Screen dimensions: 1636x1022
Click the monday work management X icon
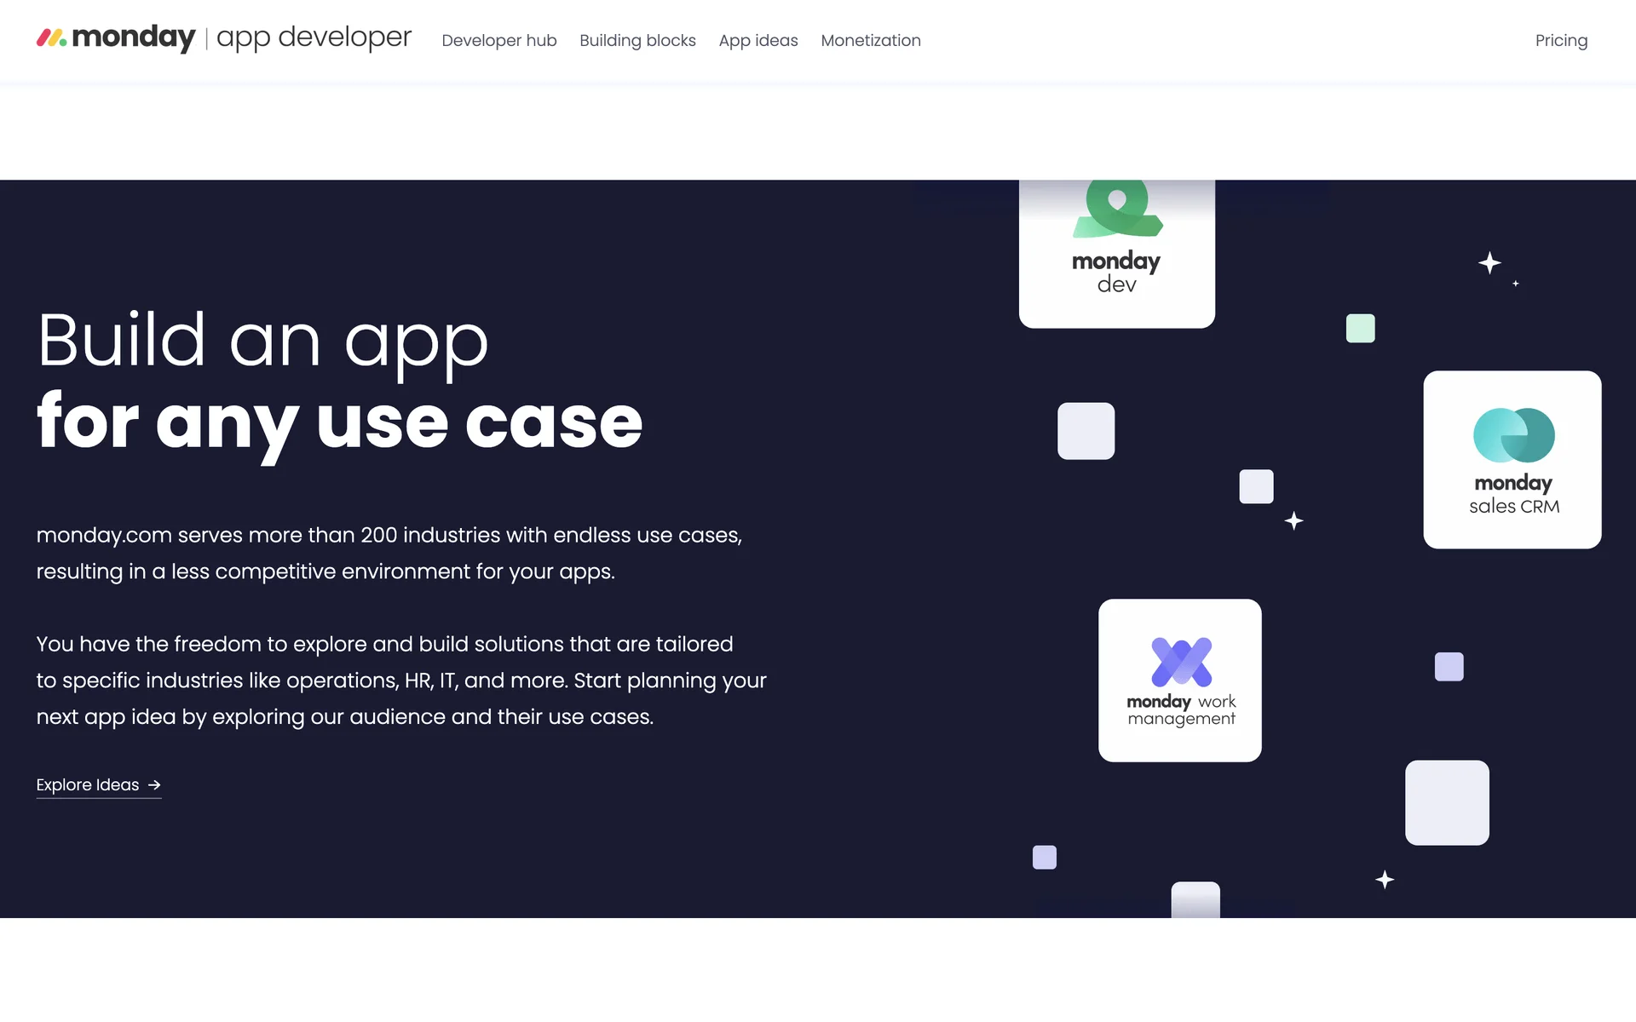pos(1181,661)
